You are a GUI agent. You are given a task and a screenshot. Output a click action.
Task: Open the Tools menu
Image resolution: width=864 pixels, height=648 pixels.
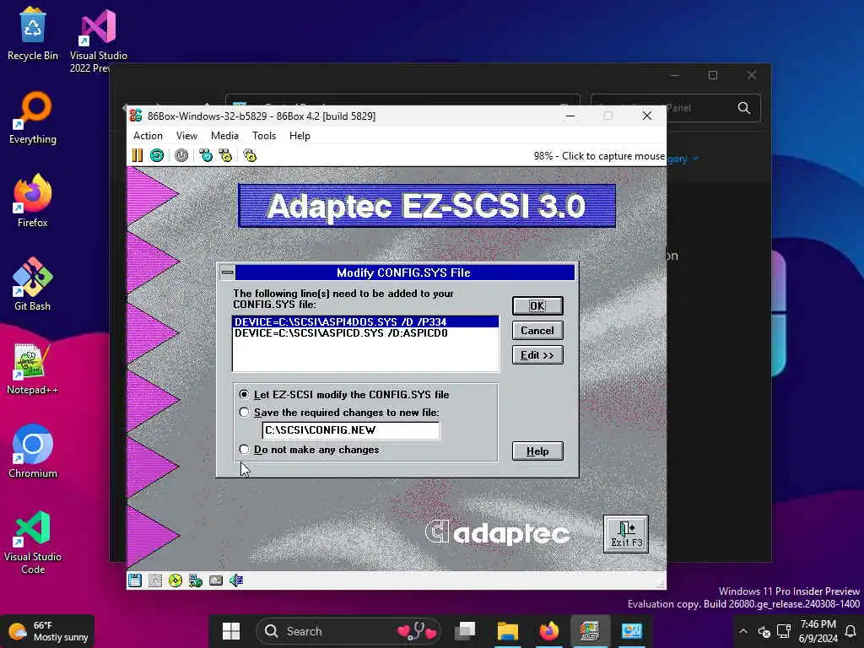[264, 136]
